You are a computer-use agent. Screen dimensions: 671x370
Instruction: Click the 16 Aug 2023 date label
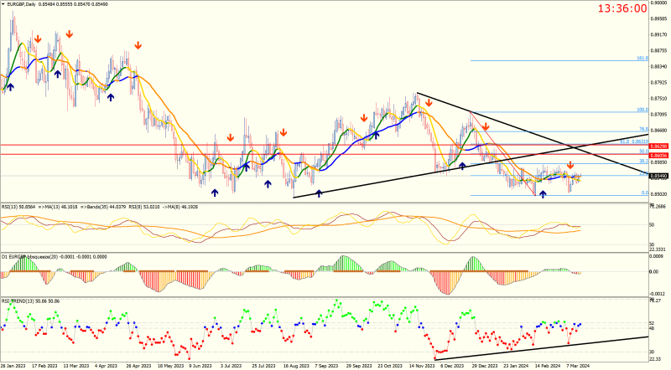point(296,366)
